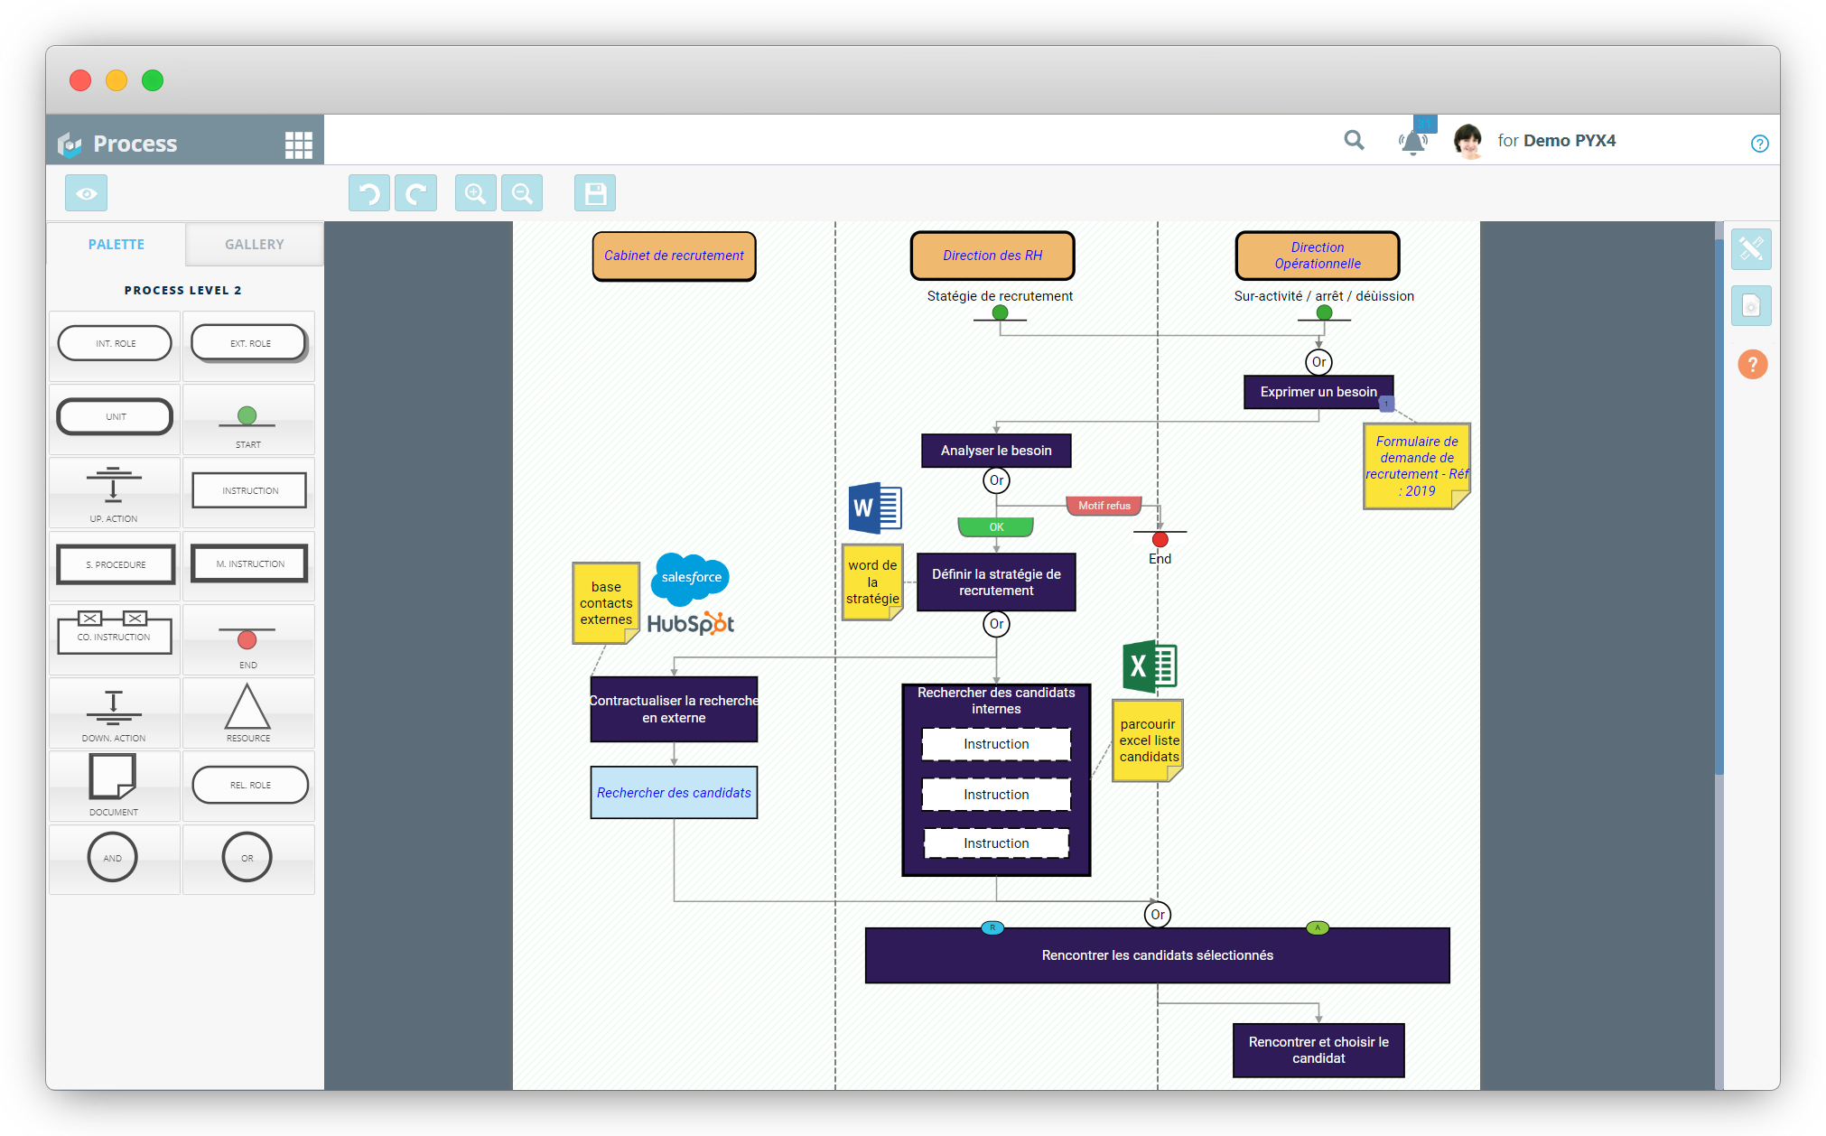Image resolution: width=1826 pixels, height=1136 pixels.
Task: Click the search magnifier in the header
Action: (x=1354, y=140)
